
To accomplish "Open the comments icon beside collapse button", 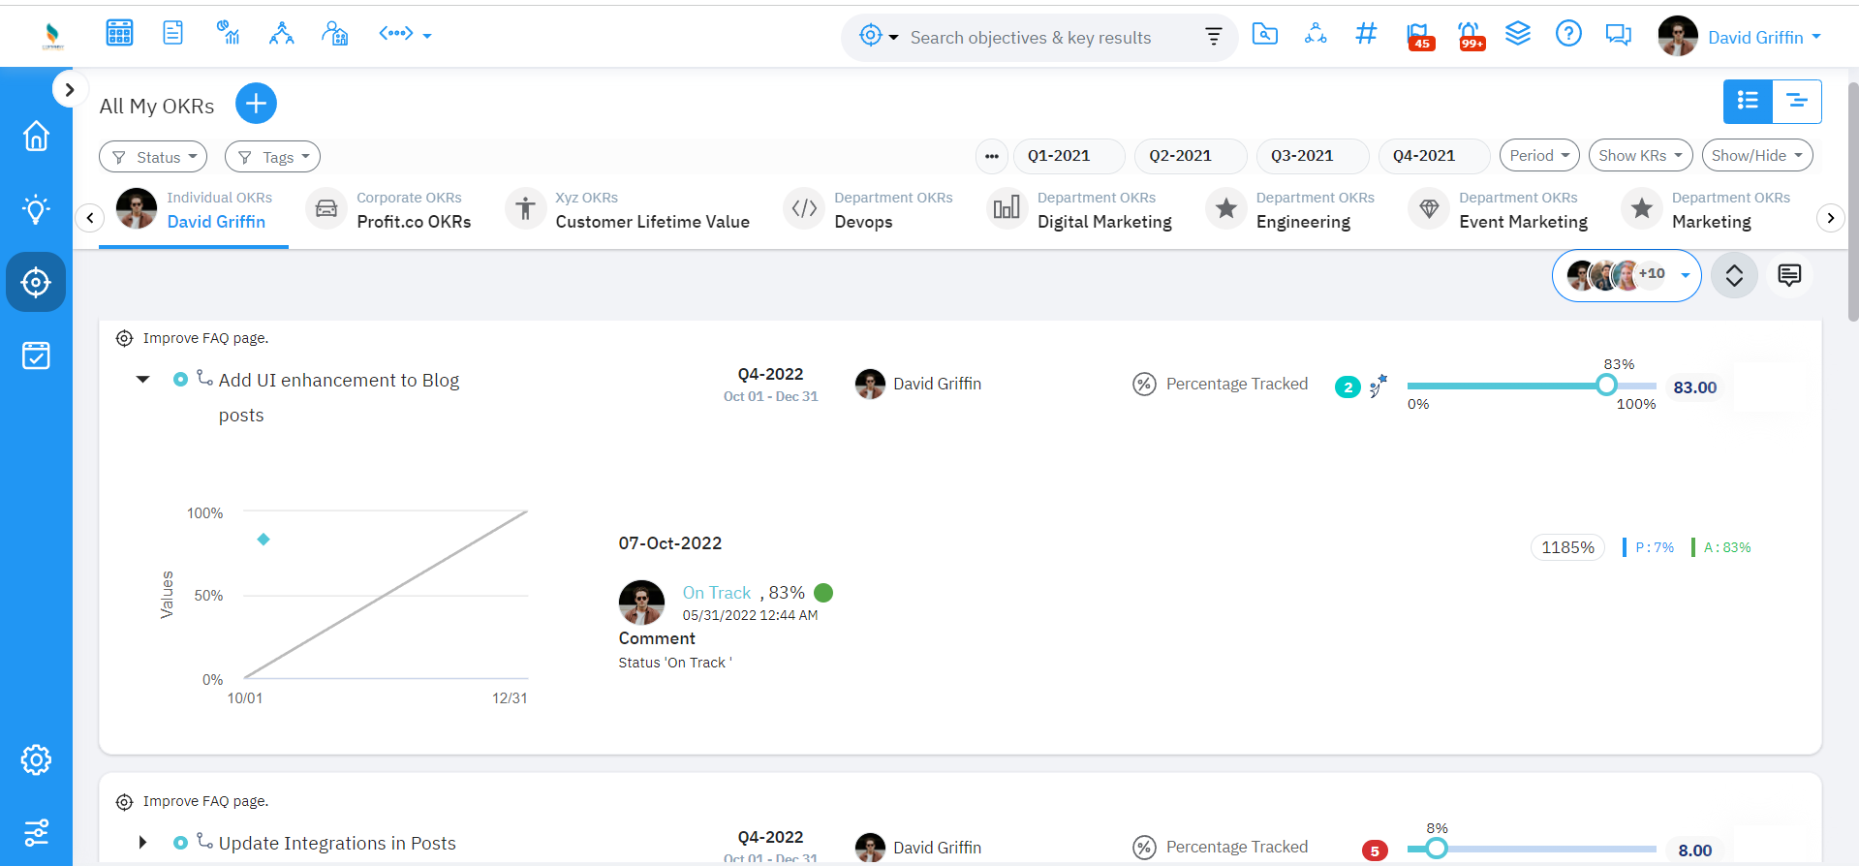I will (x=1788, y=276).
